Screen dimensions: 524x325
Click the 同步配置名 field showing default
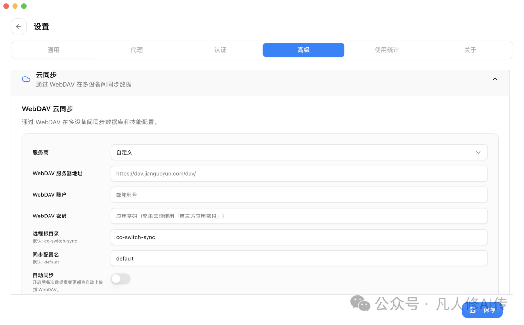pyautogui.click(x=298, y=258)
